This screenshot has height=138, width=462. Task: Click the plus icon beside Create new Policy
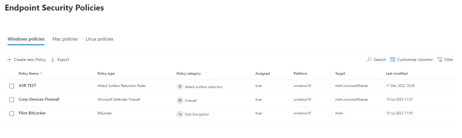pos(9,60)
